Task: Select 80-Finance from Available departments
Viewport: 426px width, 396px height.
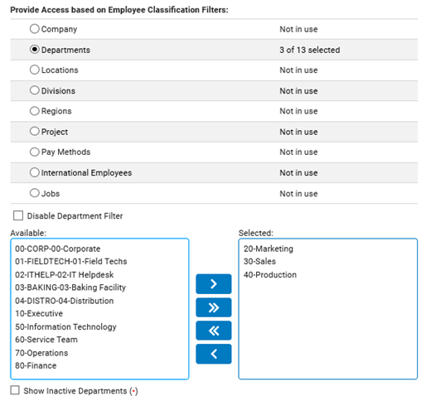Action: point(36,365)
